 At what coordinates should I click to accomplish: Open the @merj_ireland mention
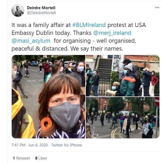(112, 33)
